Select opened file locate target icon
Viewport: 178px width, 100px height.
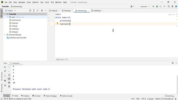(30, 11)
